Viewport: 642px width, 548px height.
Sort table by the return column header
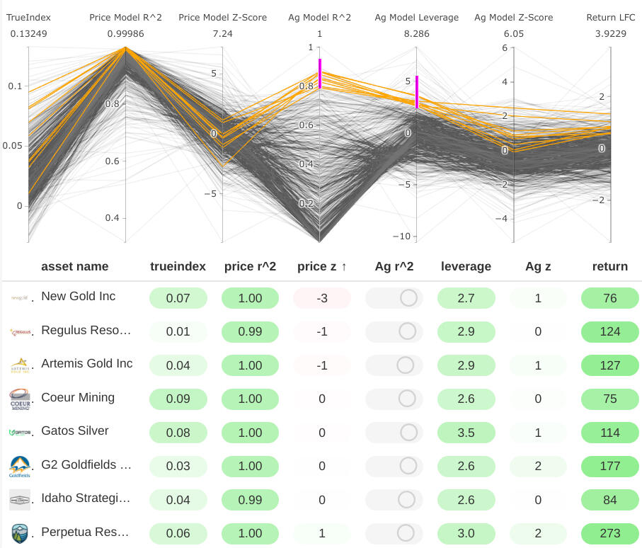(x=609, y=266)
